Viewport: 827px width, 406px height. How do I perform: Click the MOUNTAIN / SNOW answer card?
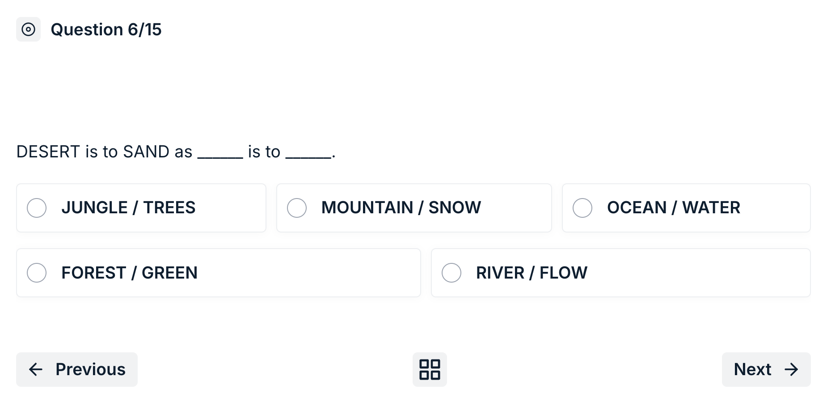413,207
